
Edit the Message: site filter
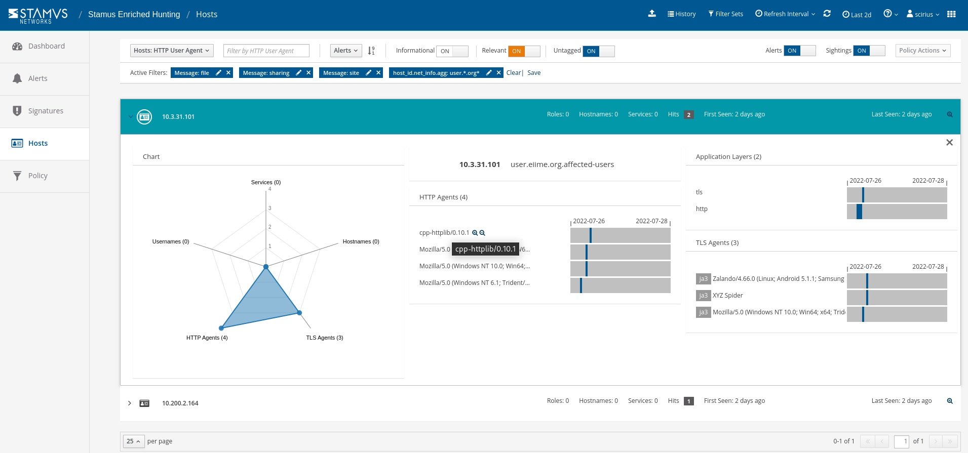pos(368,73)
